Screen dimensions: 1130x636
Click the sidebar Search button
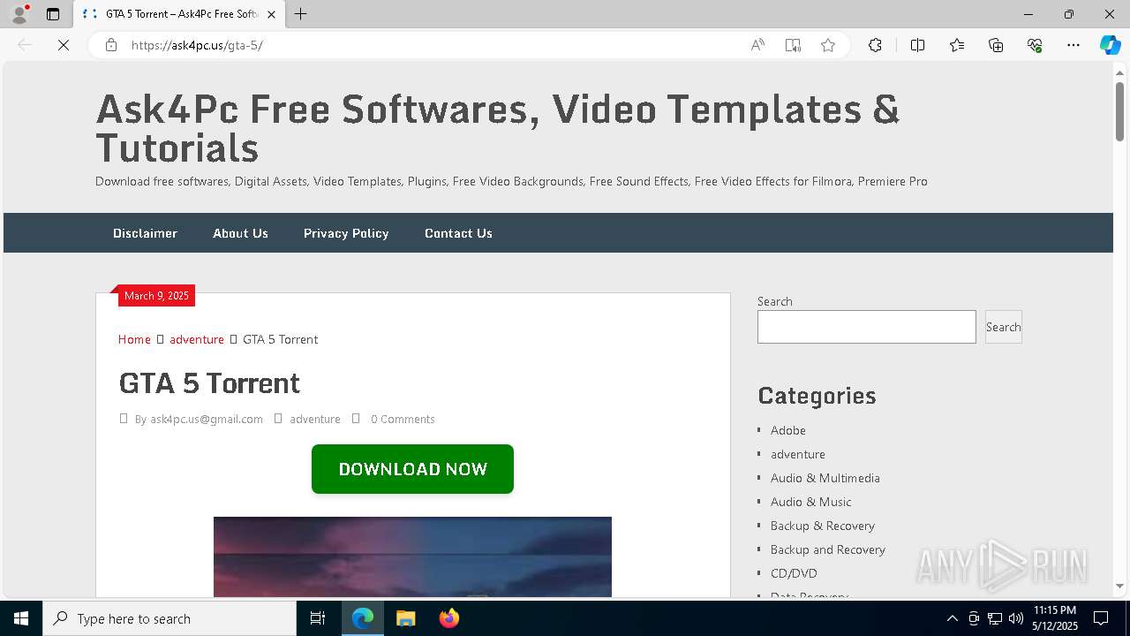pos(1004,327)
